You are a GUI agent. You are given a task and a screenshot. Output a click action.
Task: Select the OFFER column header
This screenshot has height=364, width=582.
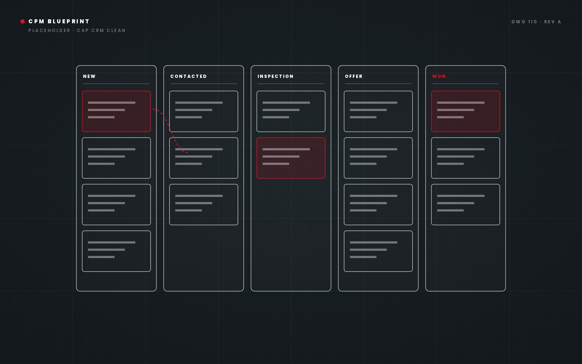tap(354, 76)
